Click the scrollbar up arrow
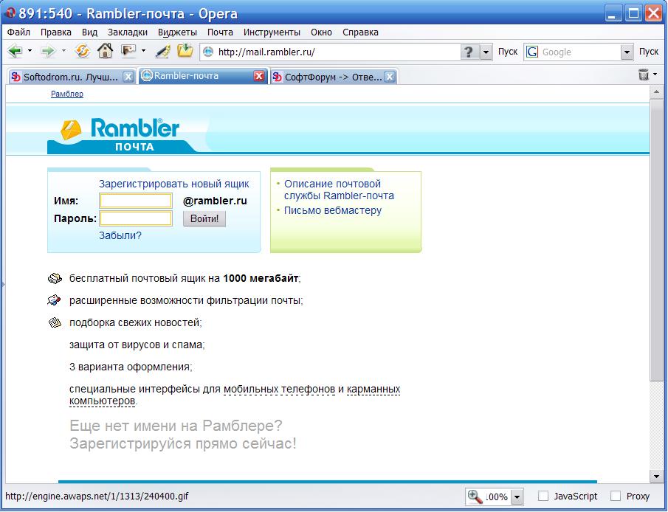668x512 pixels. coord(656,91)
